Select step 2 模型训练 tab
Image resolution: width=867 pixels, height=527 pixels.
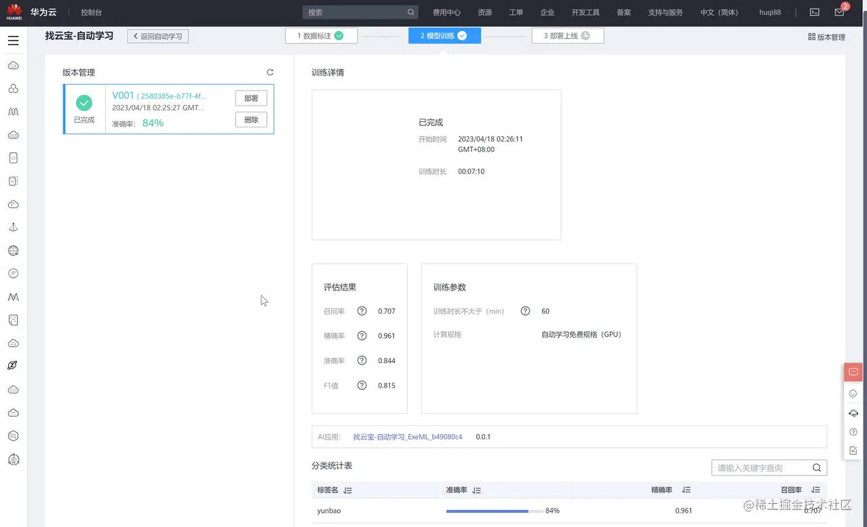444,36
